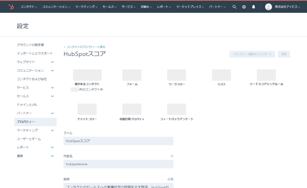Screen dimensions: 307x188
Task: Click プロパティー履歴をエクスポート button
Action: click(252, 54)
